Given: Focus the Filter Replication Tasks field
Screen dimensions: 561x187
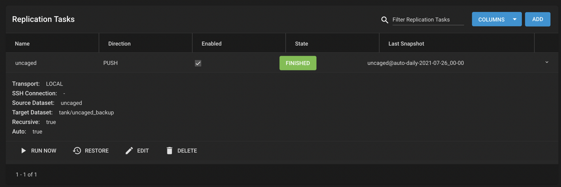Looking at the screenshot, I should pos(428,20).
